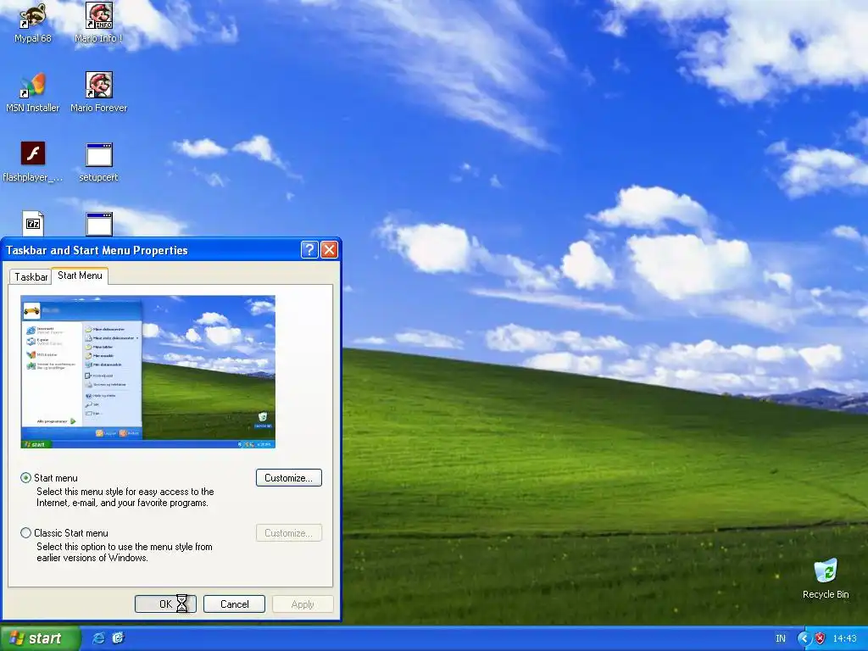Select the Mario Forever desktop icon

[x=98, y=92]
